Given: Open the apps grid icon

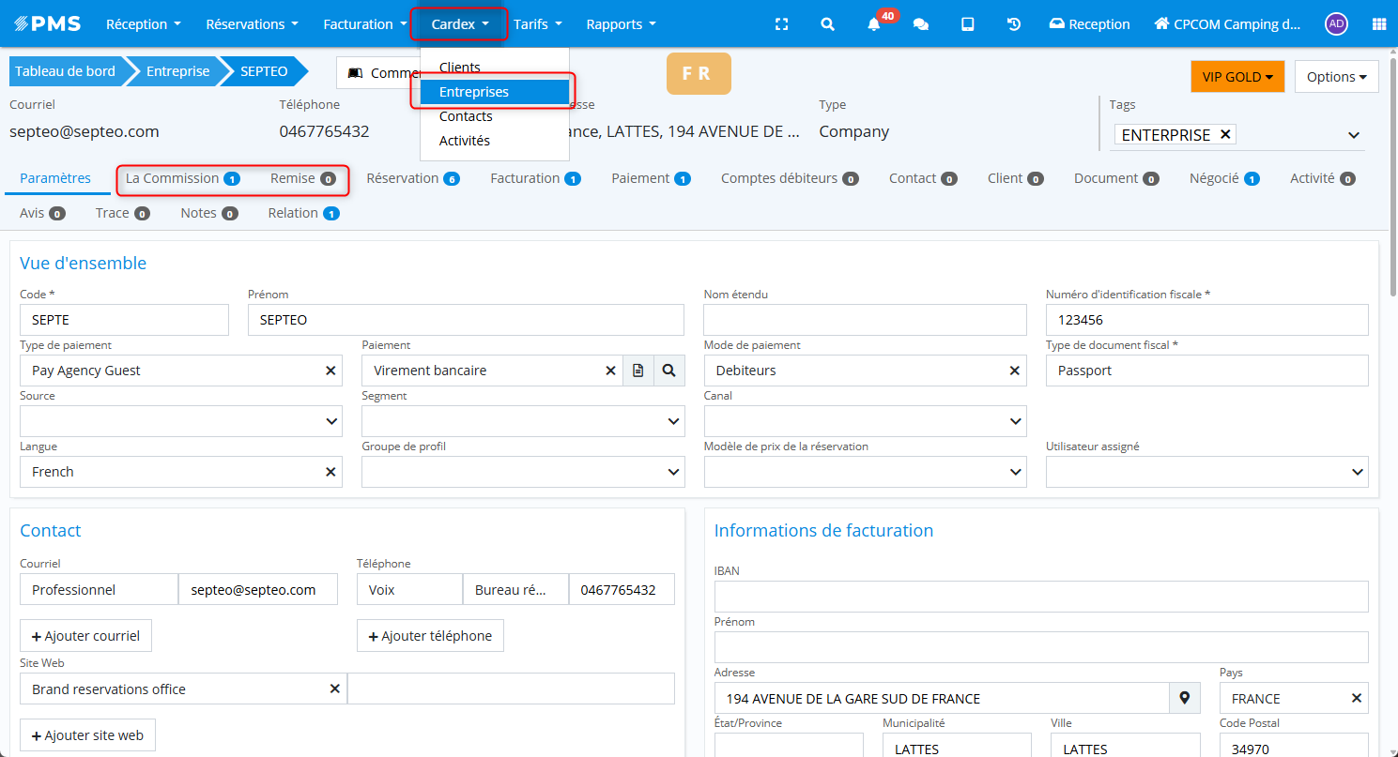Looking at the screenshot, I should coord(1378,24).
